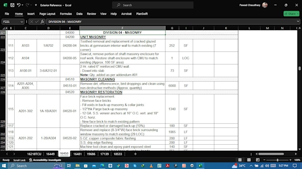Screen dimensions: 302x169
Task: Open the Customize Quick Access Toolbar dropdown
Action: 36,5
